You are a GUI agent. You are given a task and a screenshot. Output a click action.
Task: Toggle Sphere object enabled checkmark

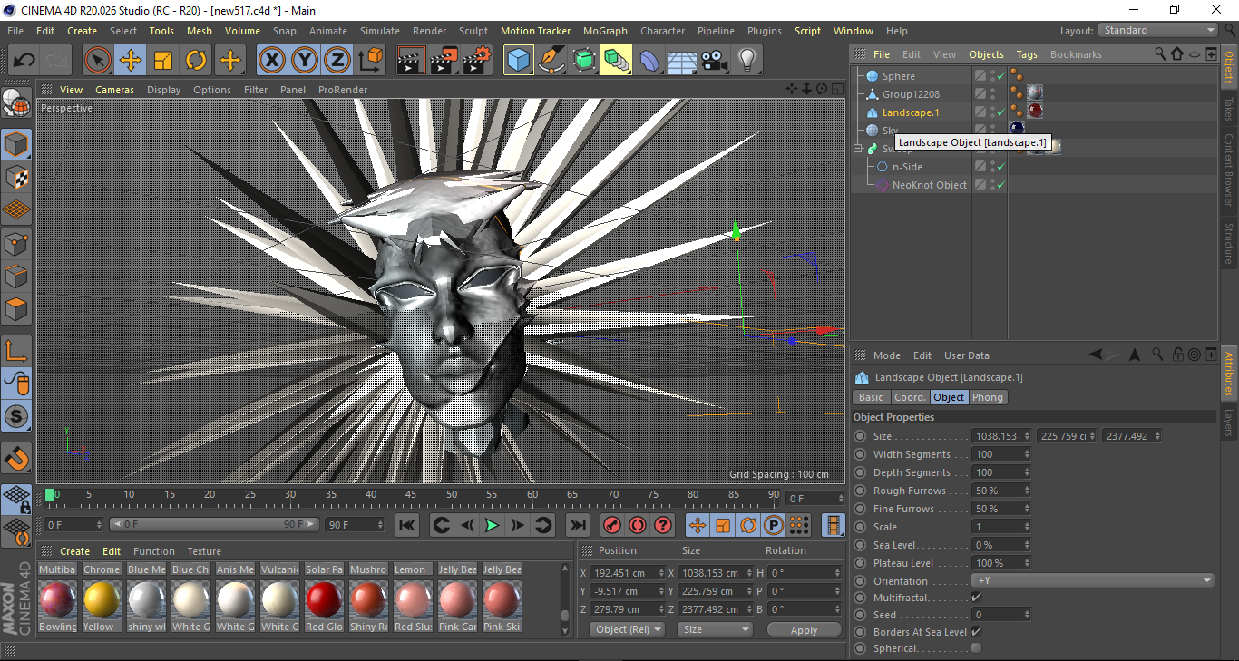(x=1000, y=77)
